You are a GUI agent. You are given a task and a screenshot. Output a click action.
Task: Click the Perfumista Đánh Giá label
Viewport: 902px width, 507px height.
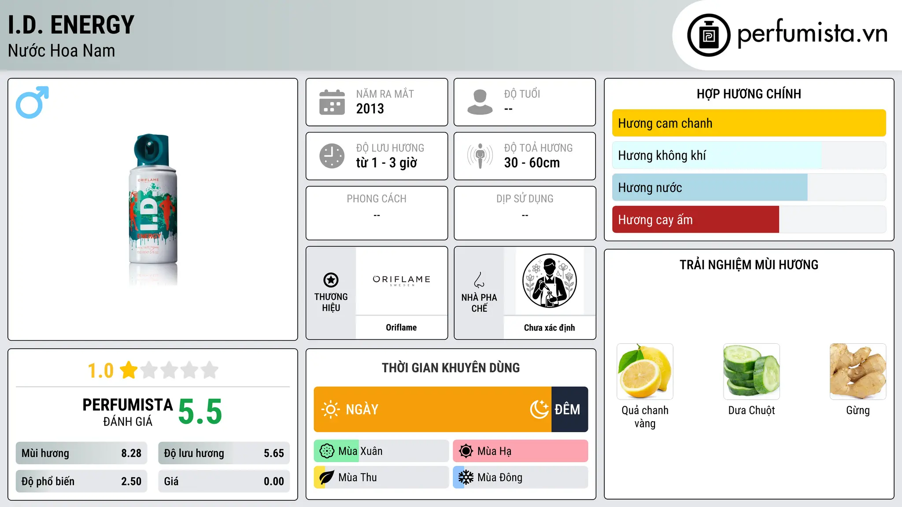click(x=128, y=412)
